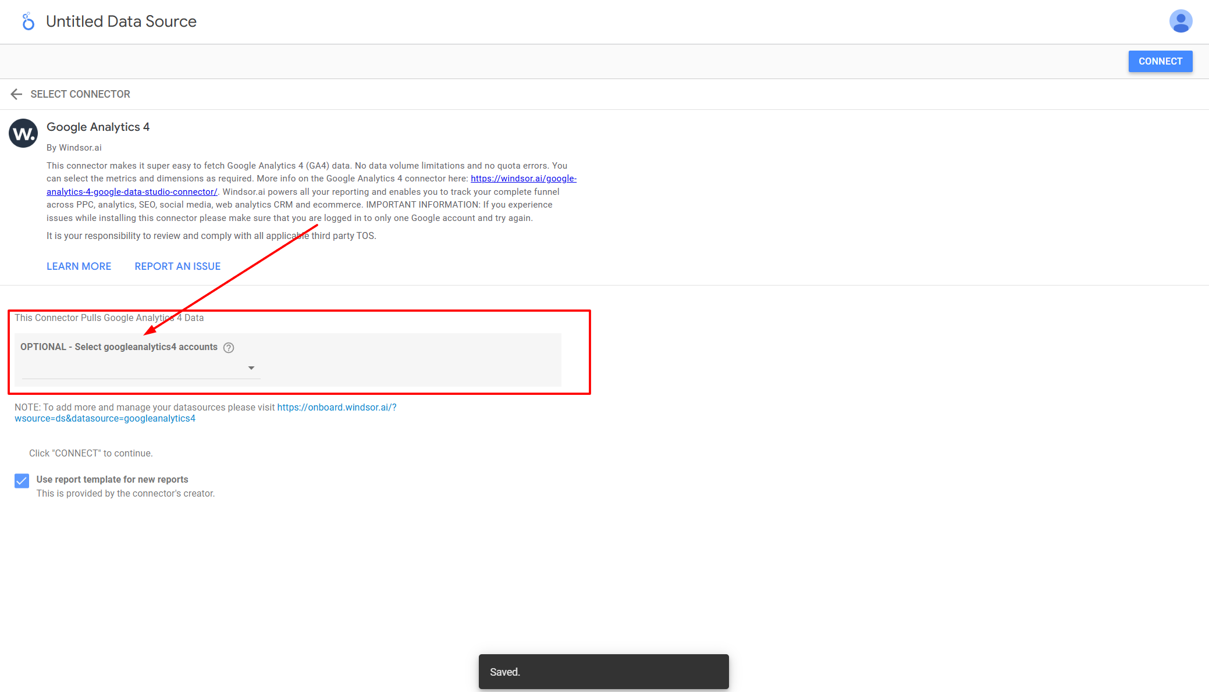This screenshot has height=692, width=1209.
Task: Open the onboard.windsor.ai datasources link
Action: (336, 407)
